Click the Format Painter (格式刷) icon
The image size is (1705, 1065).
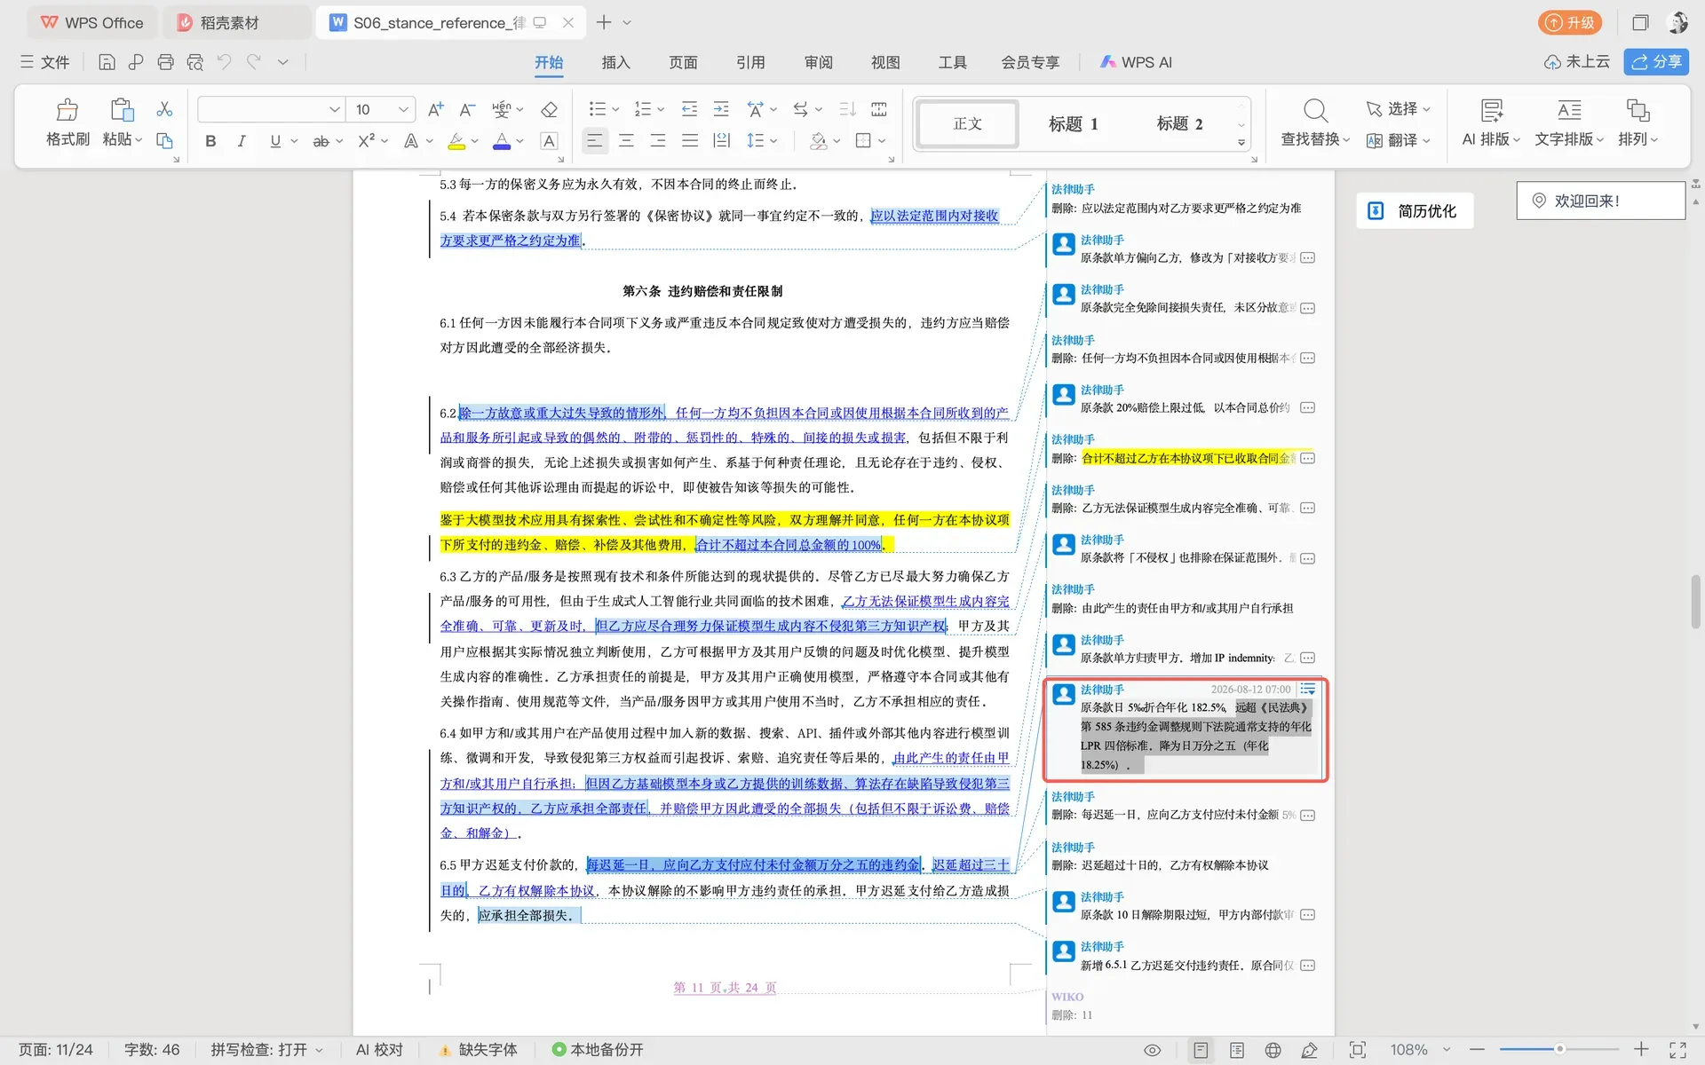click(67, 110)
